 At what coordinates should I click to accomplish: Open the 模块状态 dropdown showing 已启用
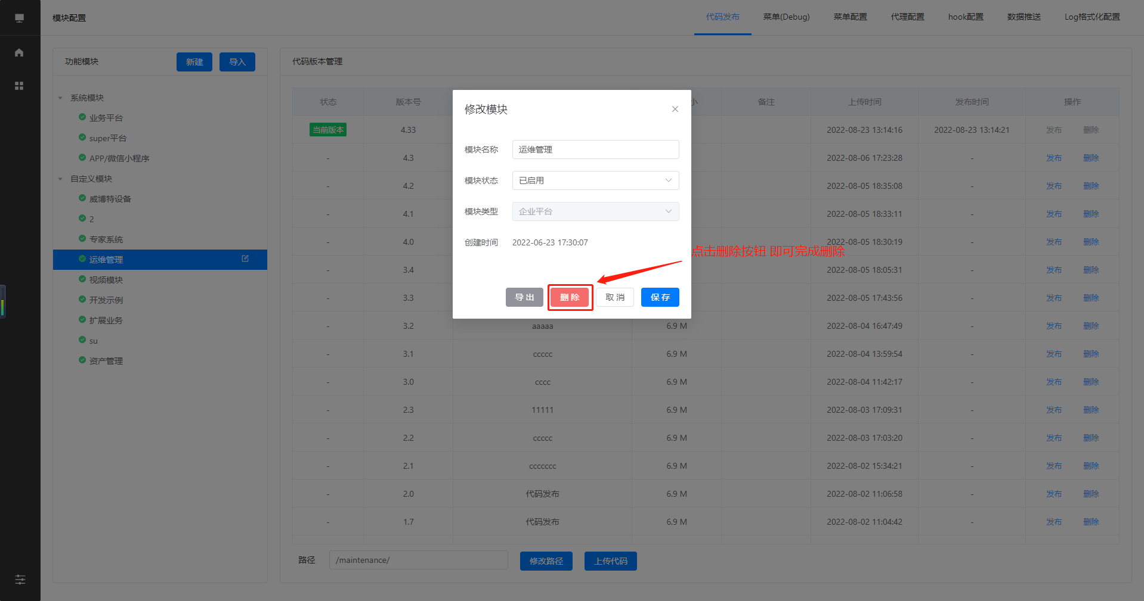[x=595, y=180]
